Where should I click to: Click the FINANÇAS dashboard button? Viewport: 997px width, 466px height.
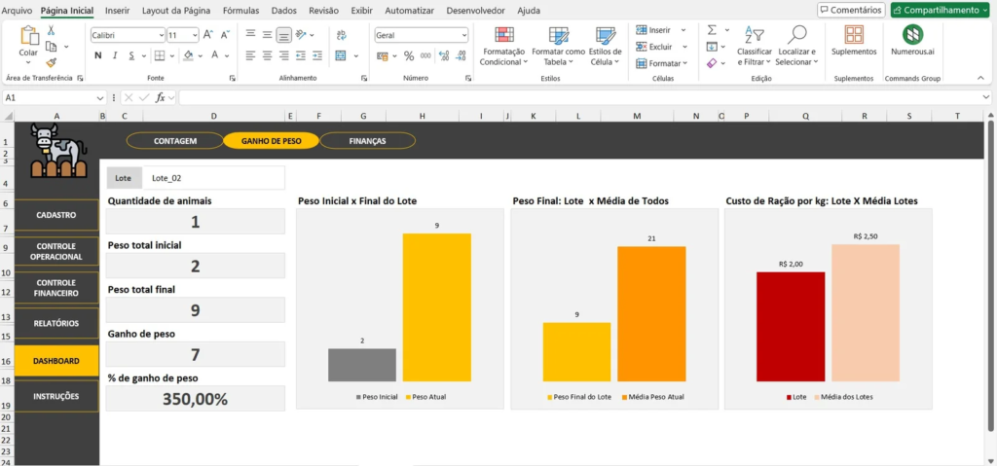coord(367,141)
